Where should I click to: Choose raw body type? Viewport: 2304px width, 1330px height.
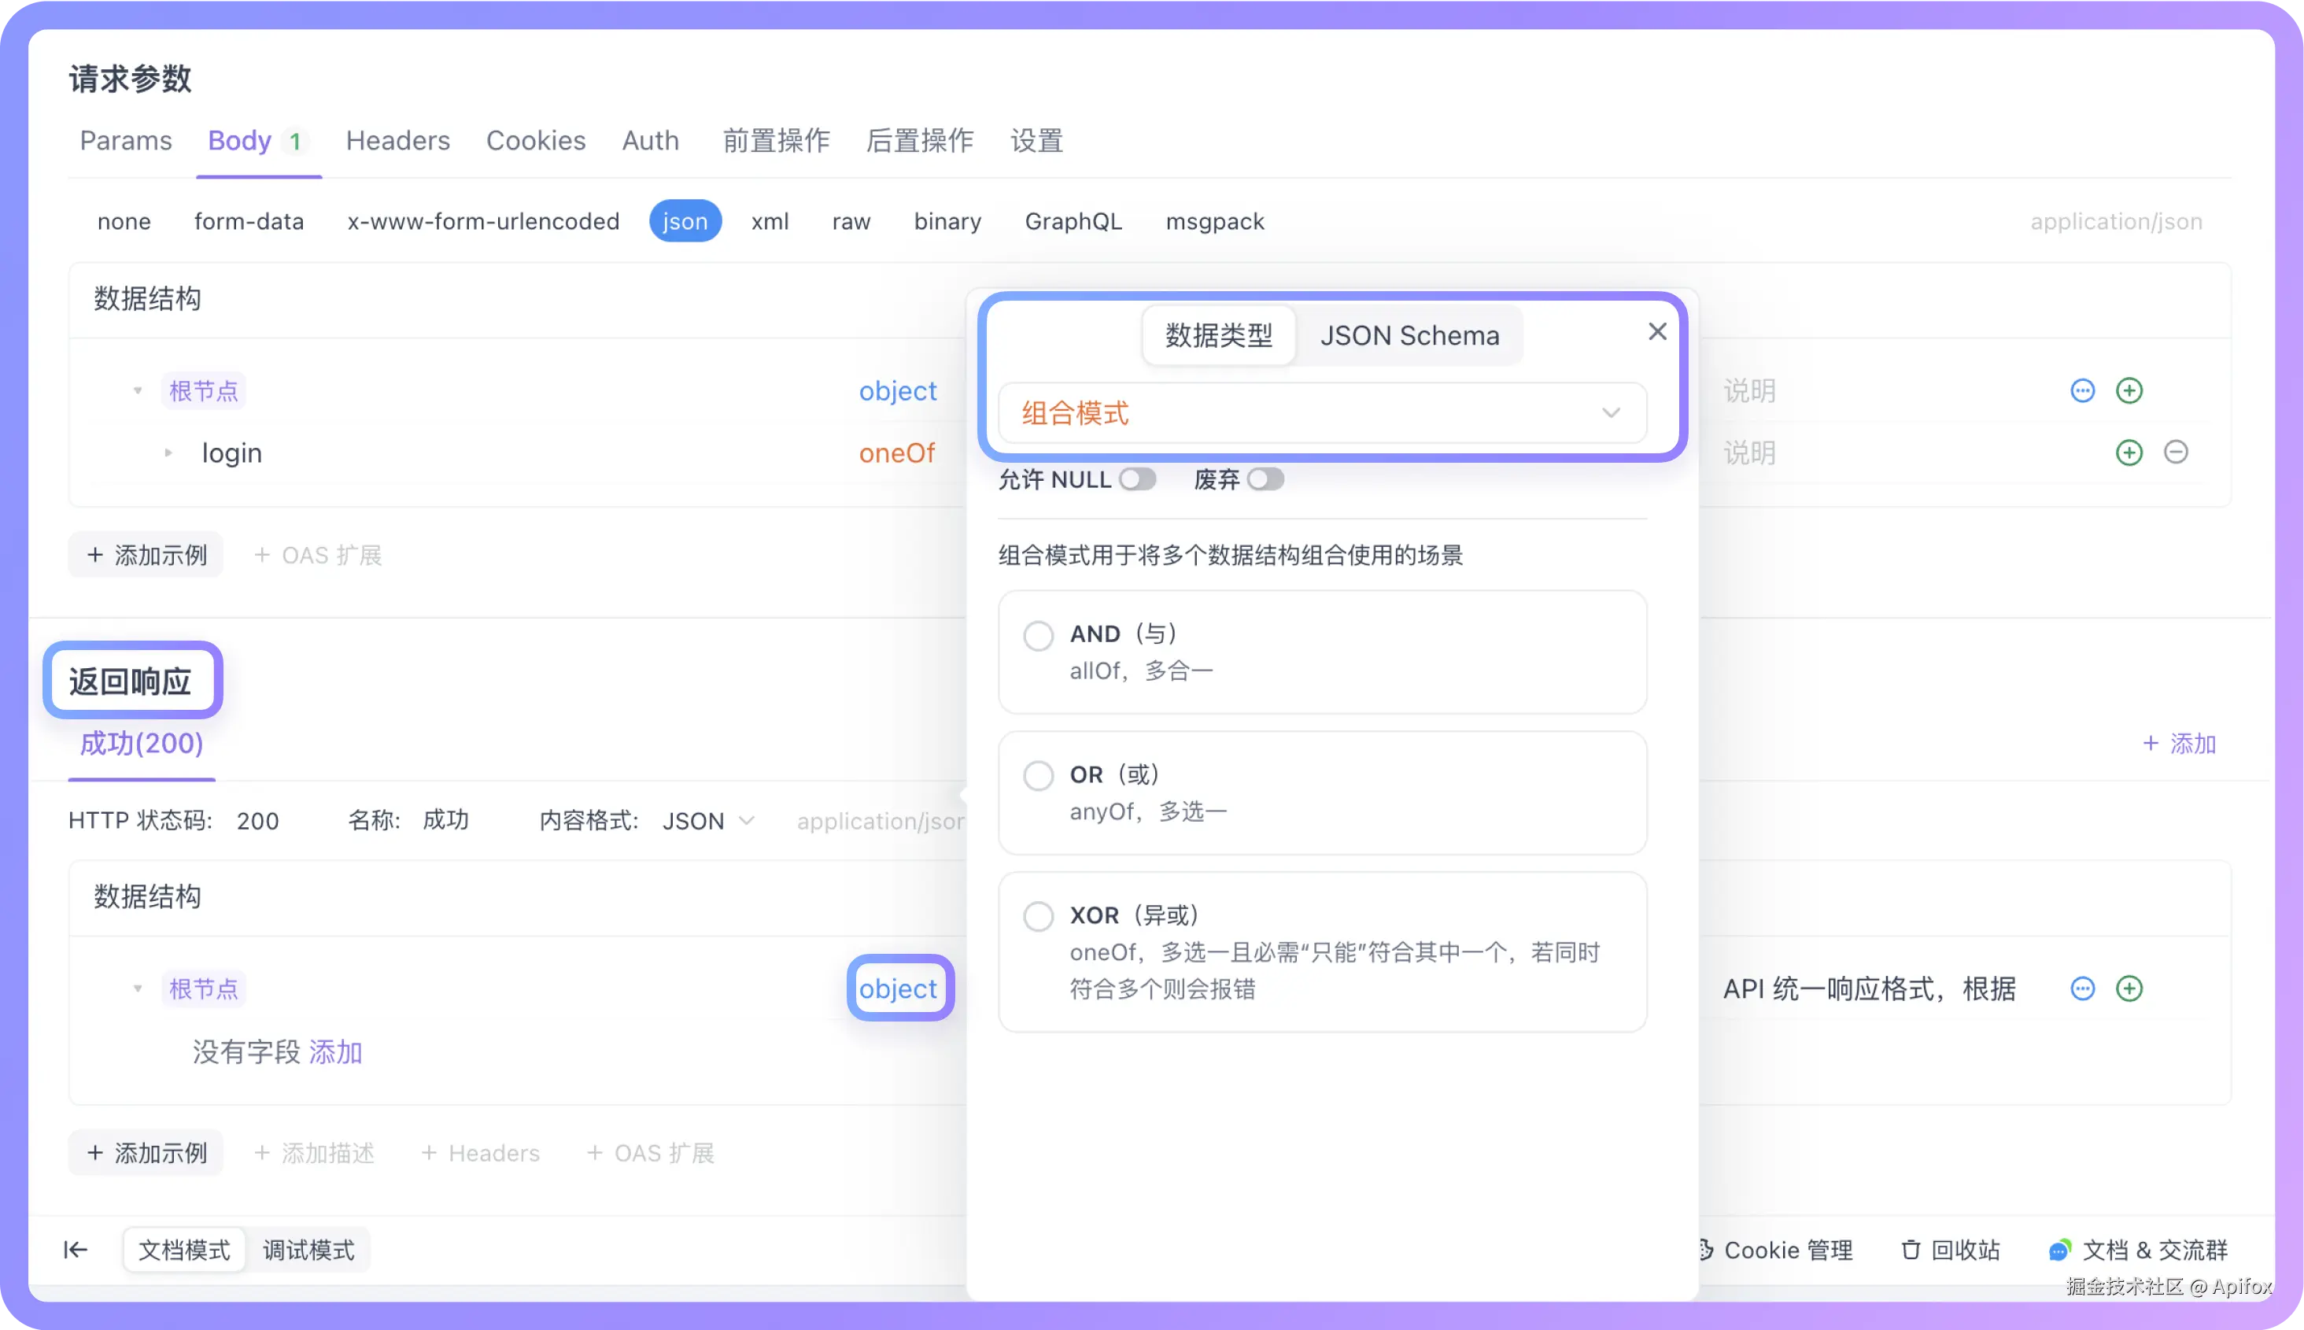click(851, 221)
